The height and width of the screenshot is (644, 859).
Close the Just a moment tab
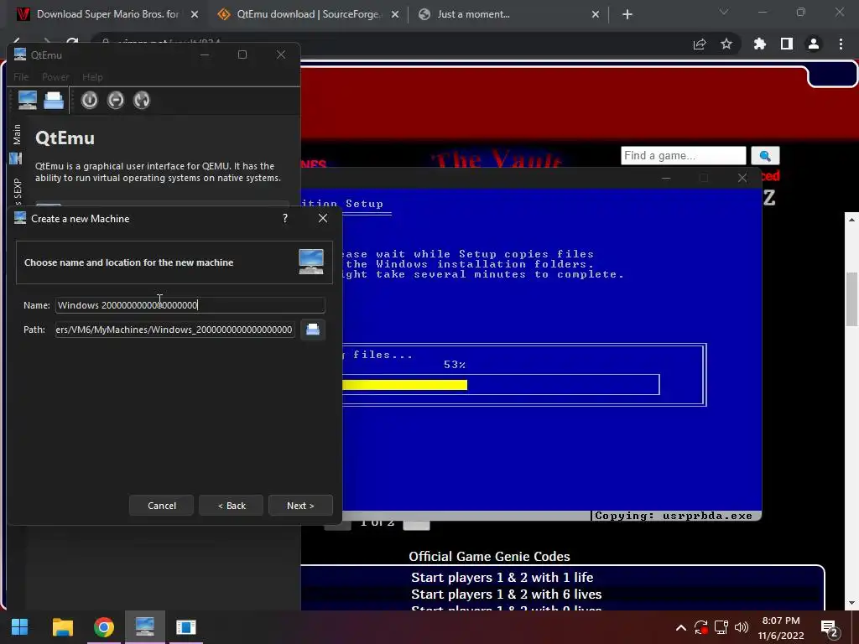click(x=596, y=14)
